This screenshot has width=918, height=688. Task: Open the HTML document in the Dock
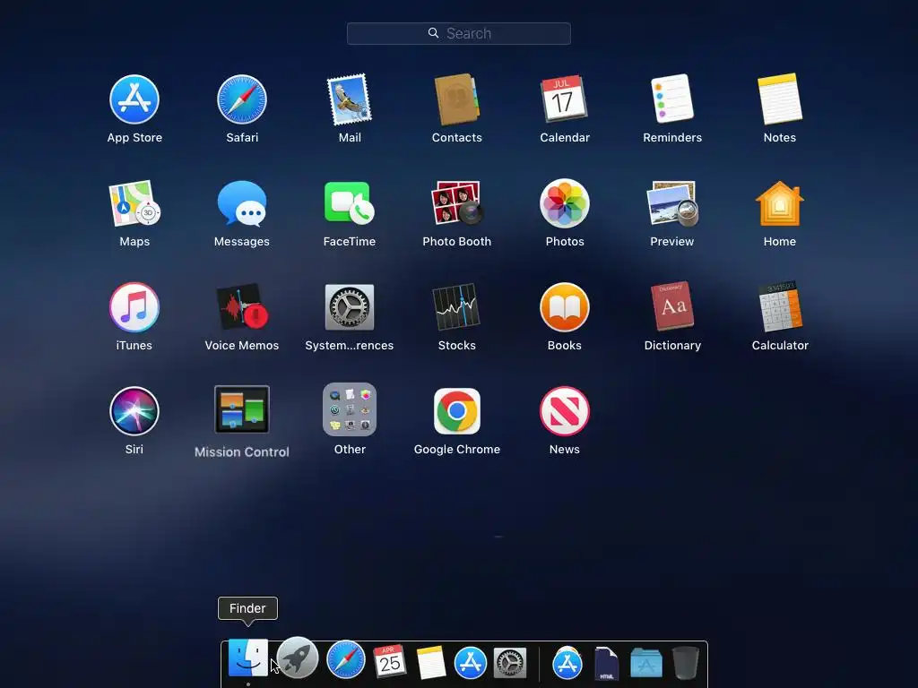pyautogui.click(x=606, y=664)
